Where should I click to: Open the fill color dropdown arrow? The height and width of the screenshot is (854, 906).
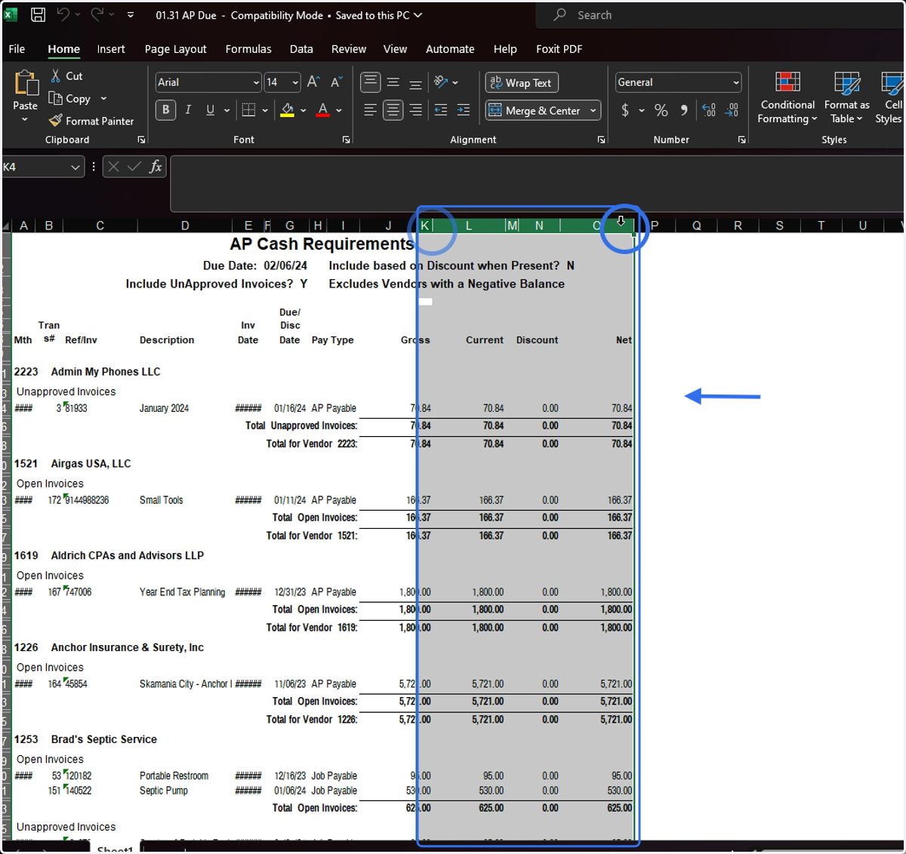[x=304, y=110]
